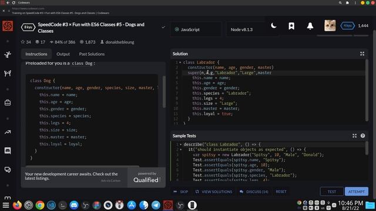
Task: Click the 8 kyu kata rank badge
Action: tap(28, 28)
